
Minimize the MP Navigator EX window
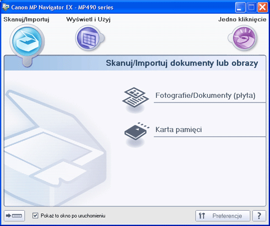pos(240,8)
